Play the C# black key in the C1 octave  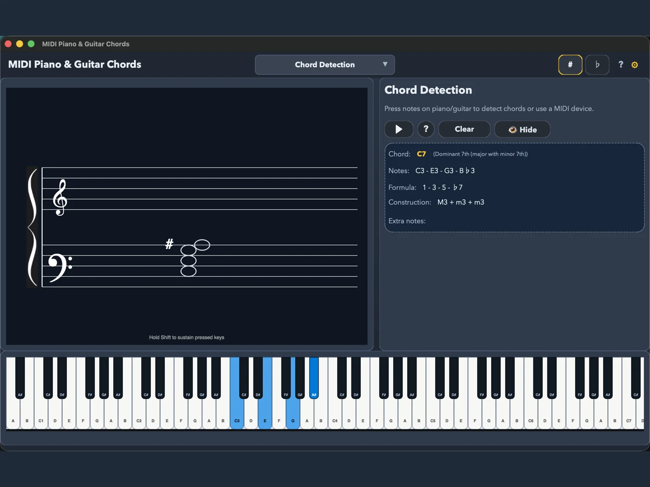coord(48,378)
